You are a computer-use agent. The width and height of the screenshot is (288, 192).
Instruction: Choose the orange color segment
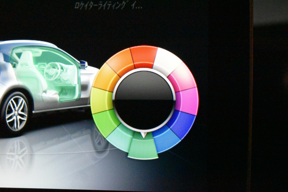121,62
